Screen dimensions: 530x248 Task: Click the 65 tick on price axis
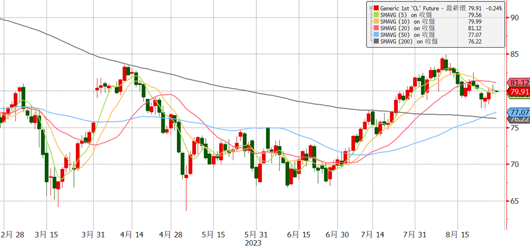pyautogui.click(x=514, y=201)
